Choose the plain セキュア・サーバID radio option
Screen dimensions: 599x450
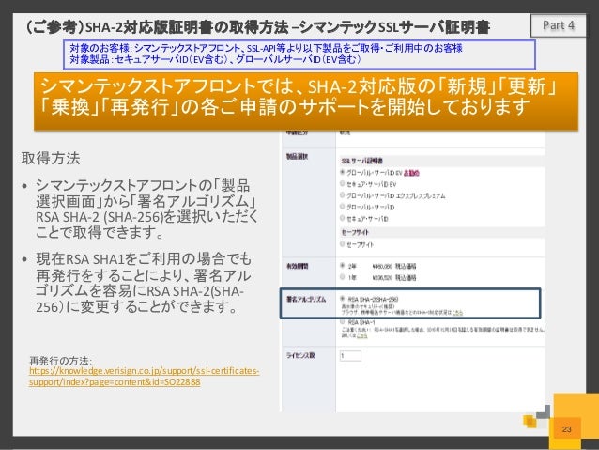point(343,218)
